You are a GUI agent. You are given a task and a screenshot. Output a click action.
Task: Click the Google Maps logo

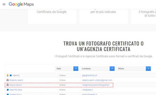pos(21,4)
